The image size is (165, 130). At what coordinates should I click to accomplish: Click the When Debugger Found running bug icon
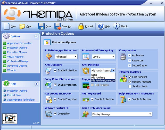(86, 114)
